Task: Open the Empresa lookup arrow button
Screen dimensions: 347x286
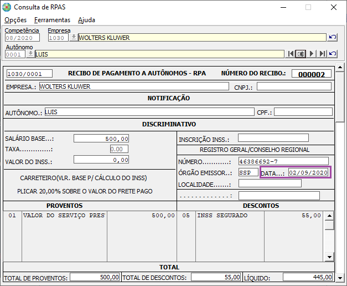Action: [x=74, y=38]
